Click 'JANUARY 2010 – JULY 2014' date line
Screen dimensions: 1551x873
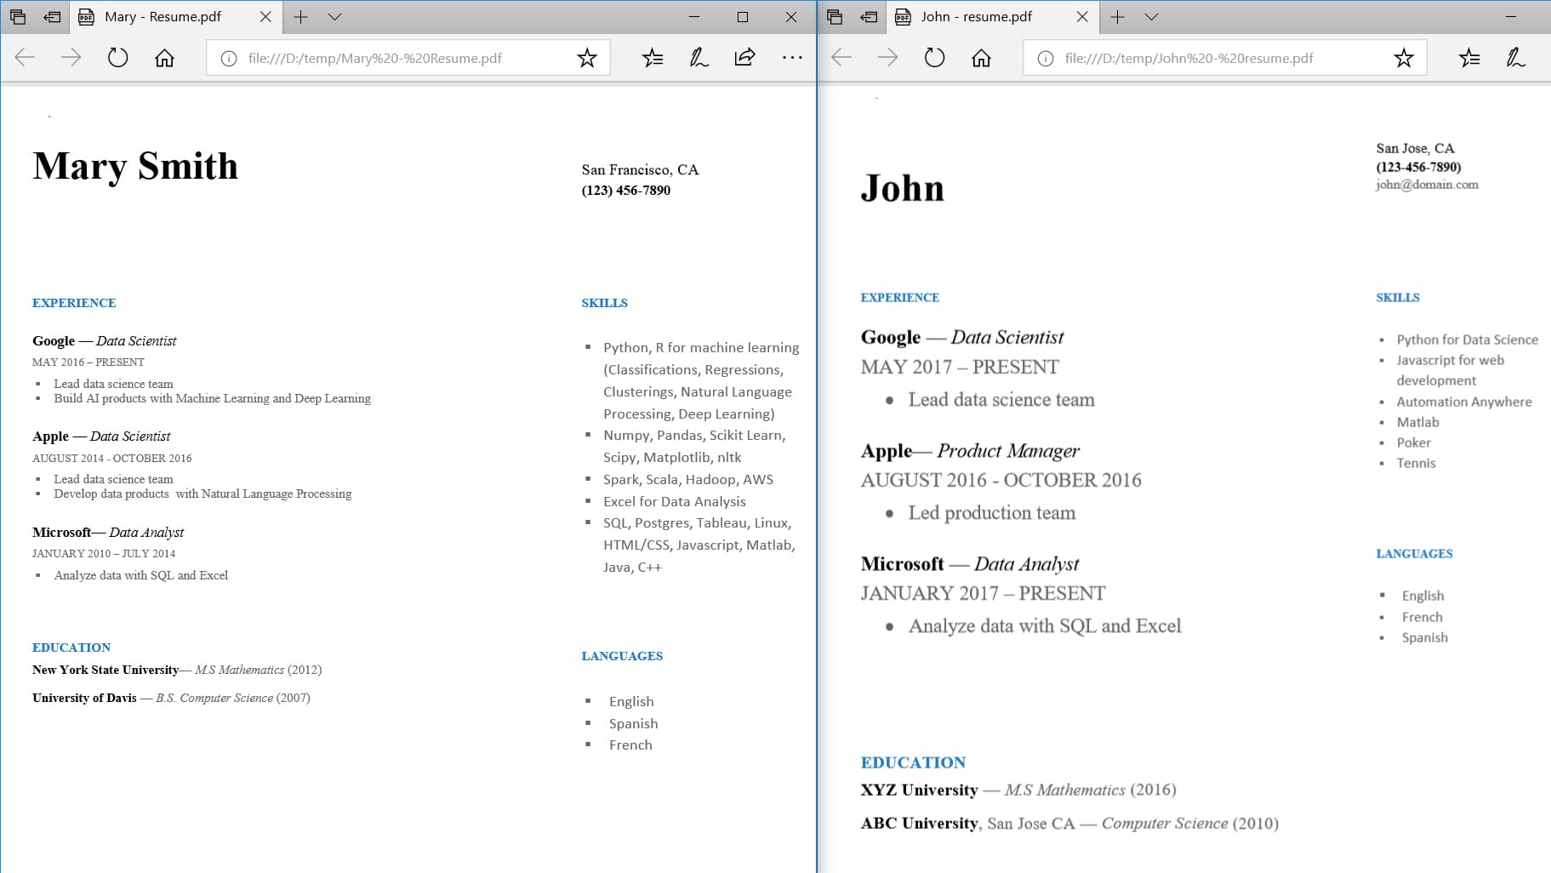click(104, 553)
